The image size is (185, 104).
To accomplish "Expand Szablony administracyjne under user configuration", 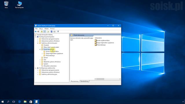I will pos(38,75).
